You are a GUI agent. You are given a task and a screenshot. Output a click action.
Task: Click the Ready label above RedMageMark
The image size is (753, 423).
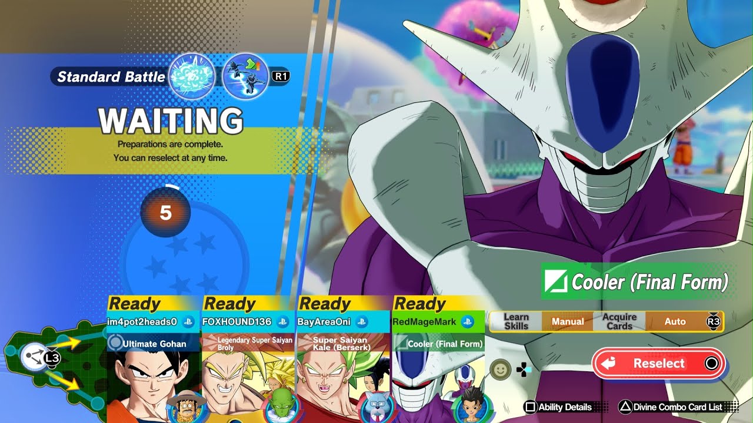[x=420, y=303]
